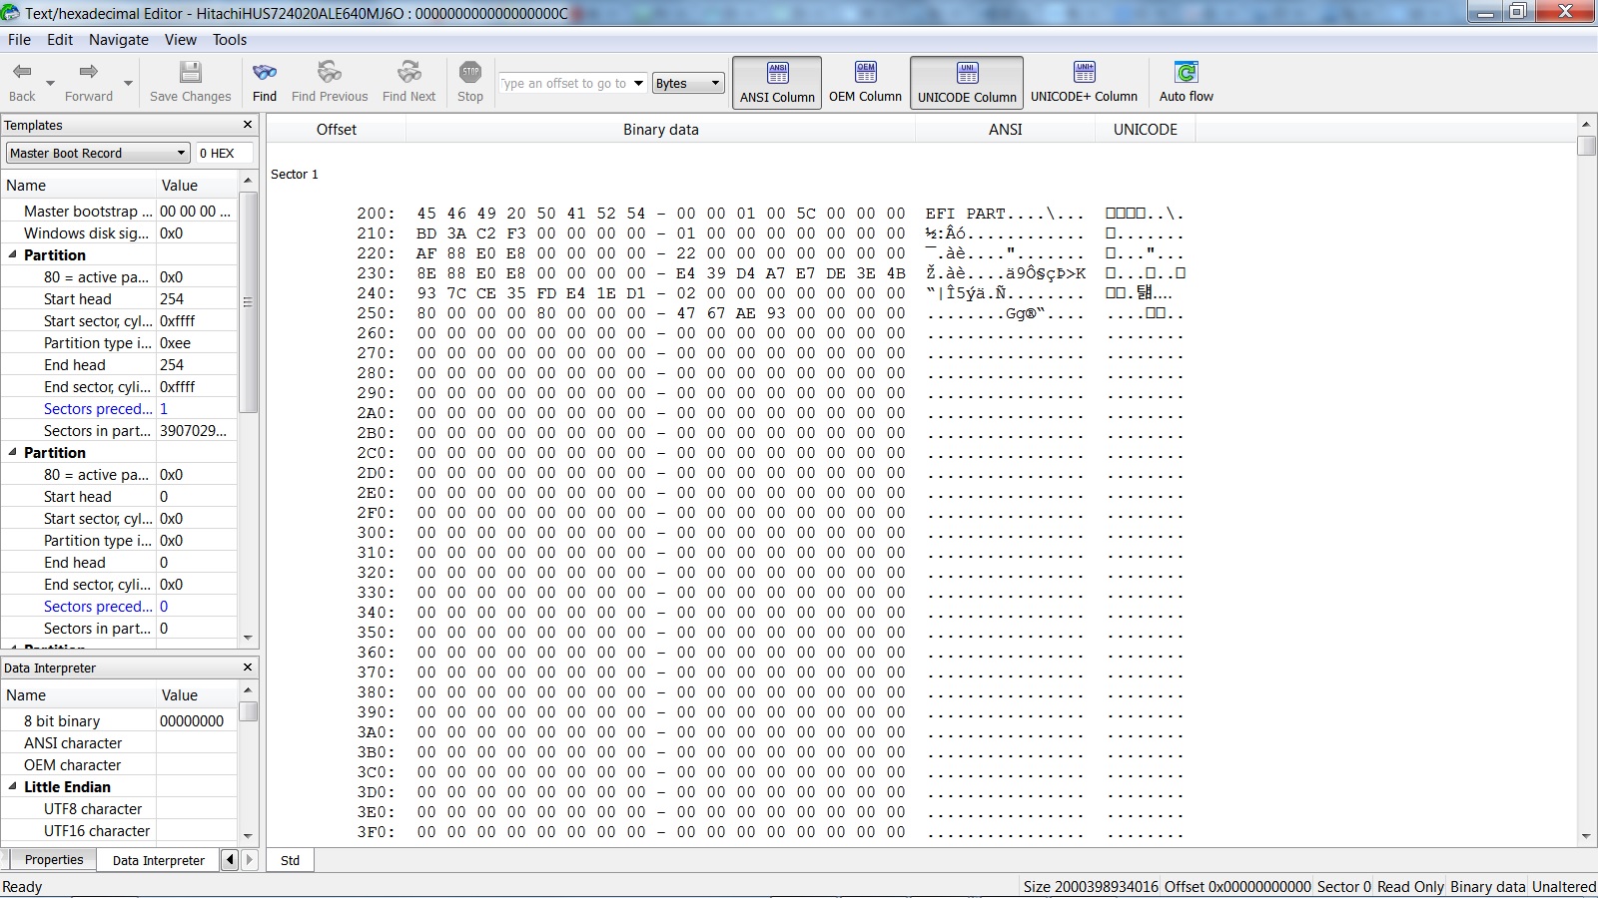Toggle the UNICODE+ Column display
Viewport: 1598px width, 898px height.
[1084, 83]
